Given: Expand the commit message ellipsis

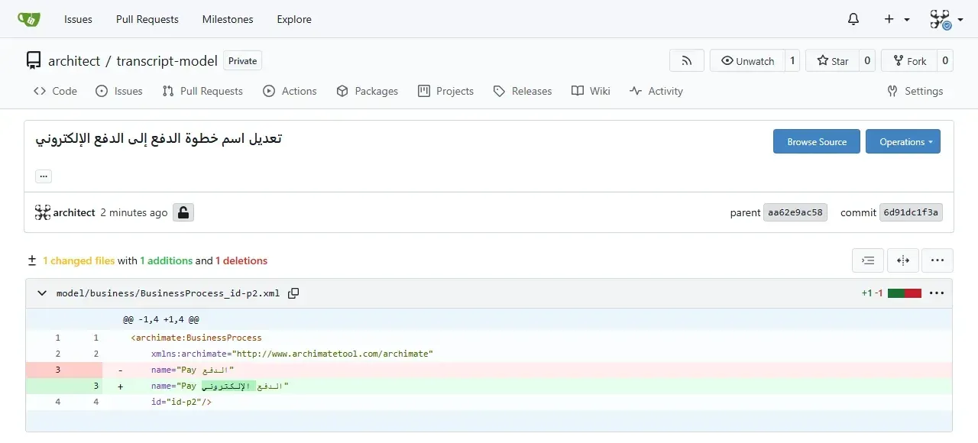Looking at the screenshot, I should pyautogui.click(x=44, y=176).
